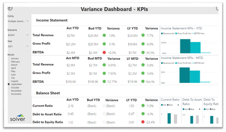The image size is (226, 132).
Task: Click the red indicator beside -23.4% variance
Action: click(143, 122)
